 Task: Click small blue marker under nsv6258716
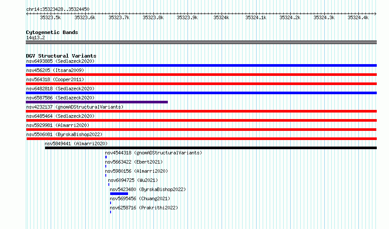tap(111, 212)
